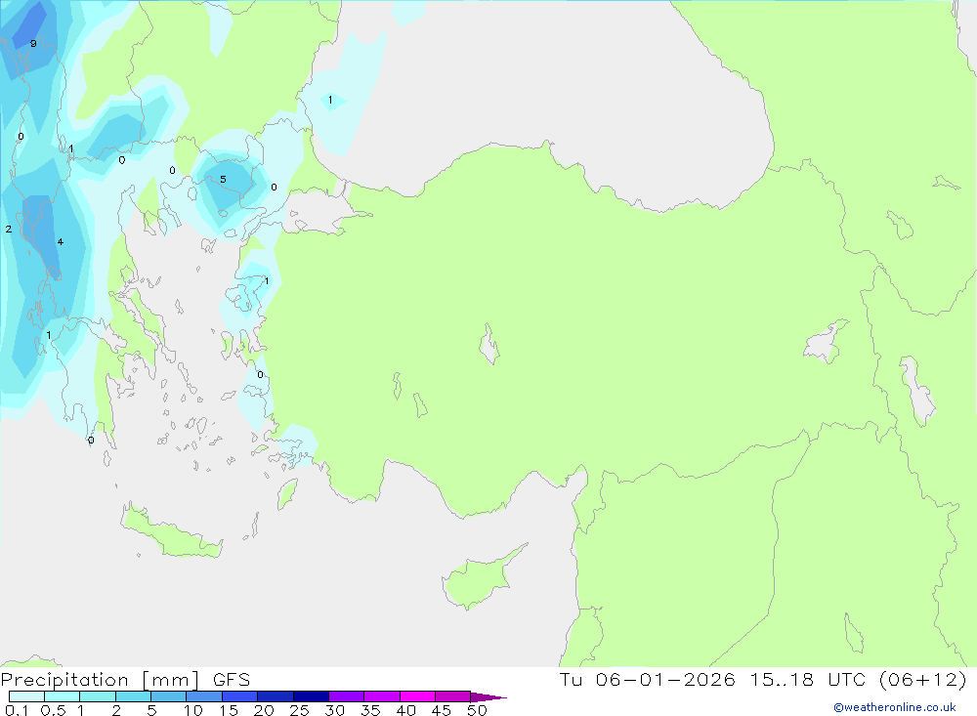Click the "(06+12)" forecast run text
Image resolution: width=977 pixels, height=716 pixels.
coord(923,679)
